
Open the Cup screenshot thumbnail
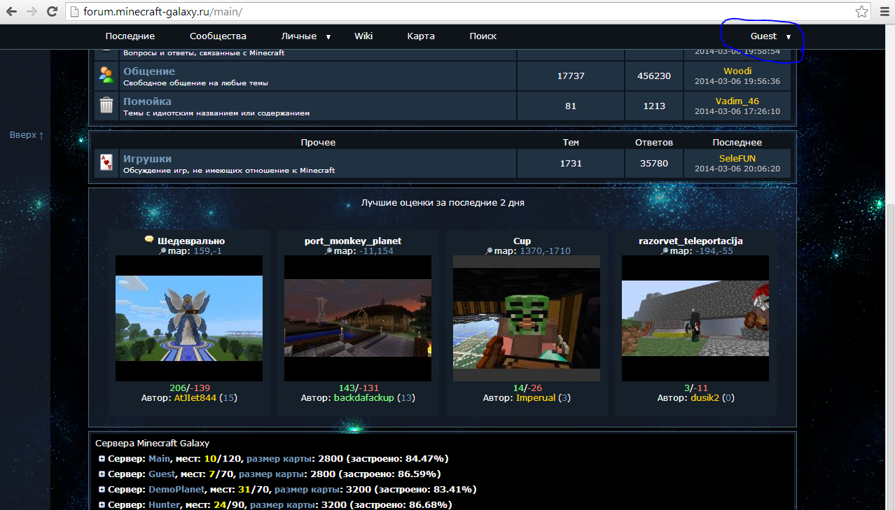click(x=527, y=318)
